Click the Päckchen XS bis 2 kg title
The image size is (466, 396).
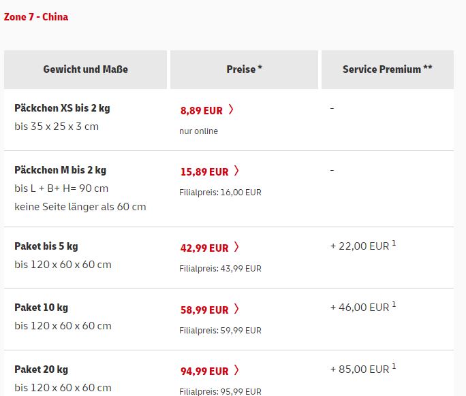tap(62, 108)
